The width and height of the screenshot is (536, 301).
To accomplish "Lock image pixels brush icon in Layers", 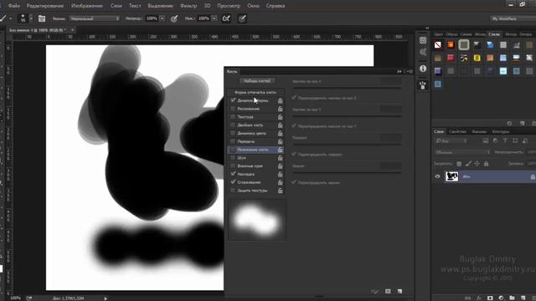I will pyautogui.click(x=468, y=164).
